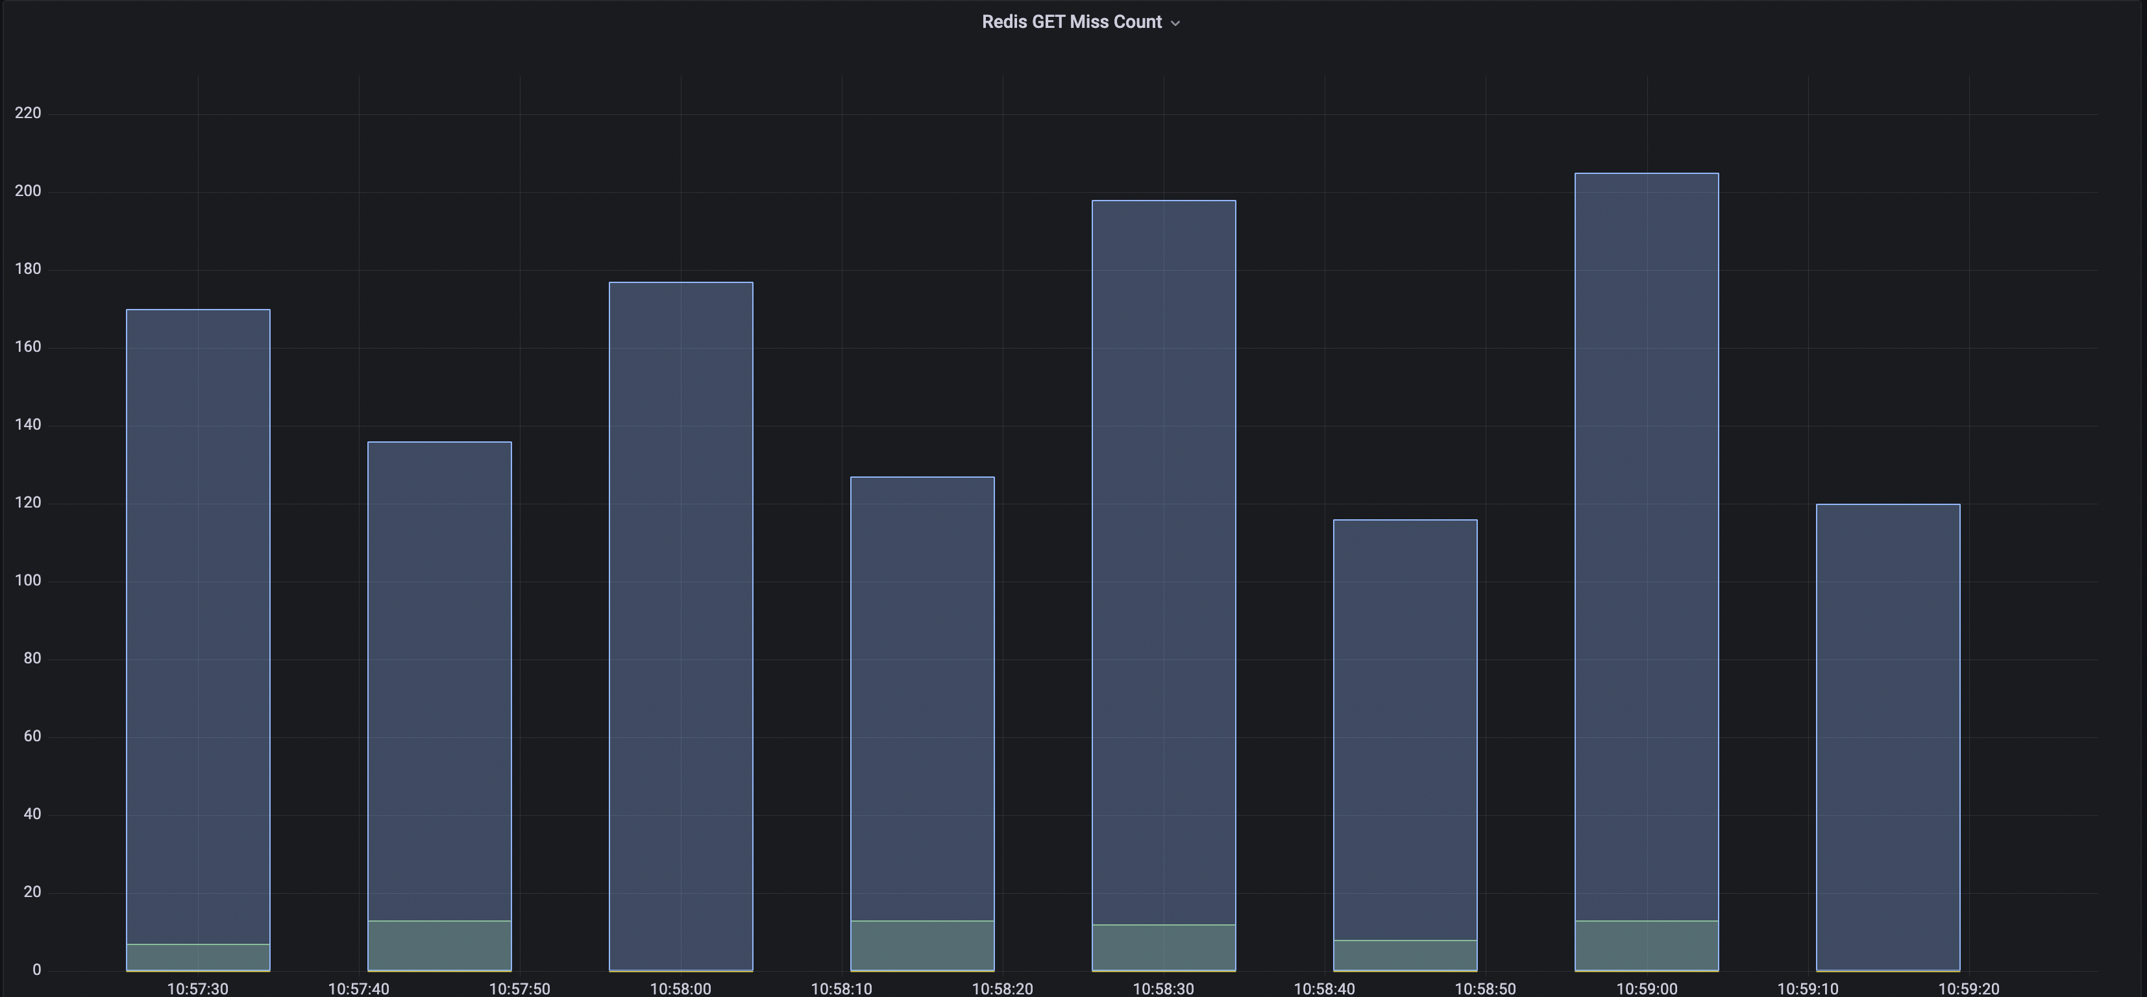Click the 10:58:00 time axis label
This screenshot has height=997, width=2147.
coord(681,989)
